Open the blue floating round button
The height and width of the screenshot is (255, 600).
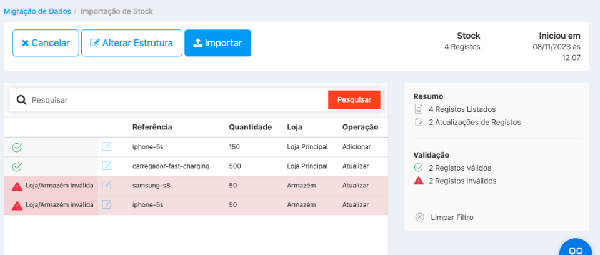[576, 249]
